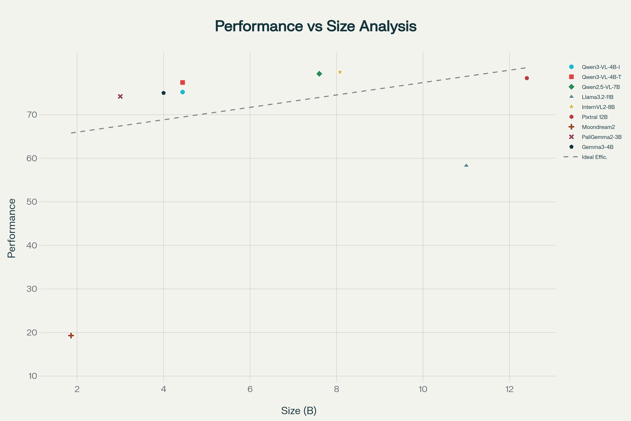Click the Gemma3-4B legend label
The width and height of the screenshot is (631, 421).
tap(597, 147)
